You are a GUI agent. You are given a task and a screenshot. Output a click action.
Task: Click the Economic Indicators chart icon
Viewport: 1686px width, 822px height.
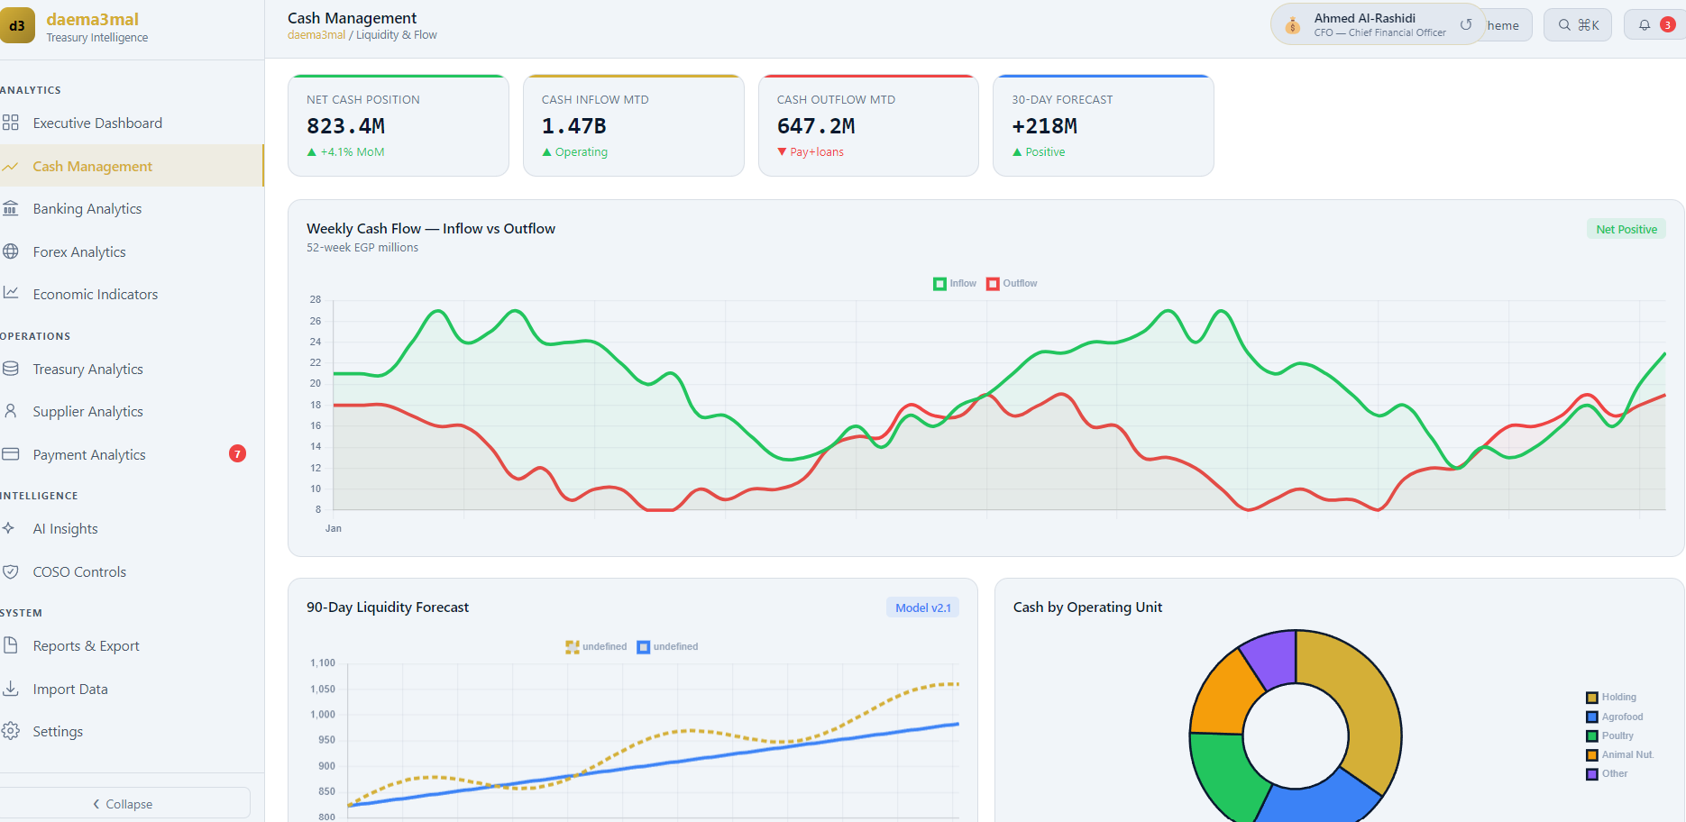(x=11, y=293)
